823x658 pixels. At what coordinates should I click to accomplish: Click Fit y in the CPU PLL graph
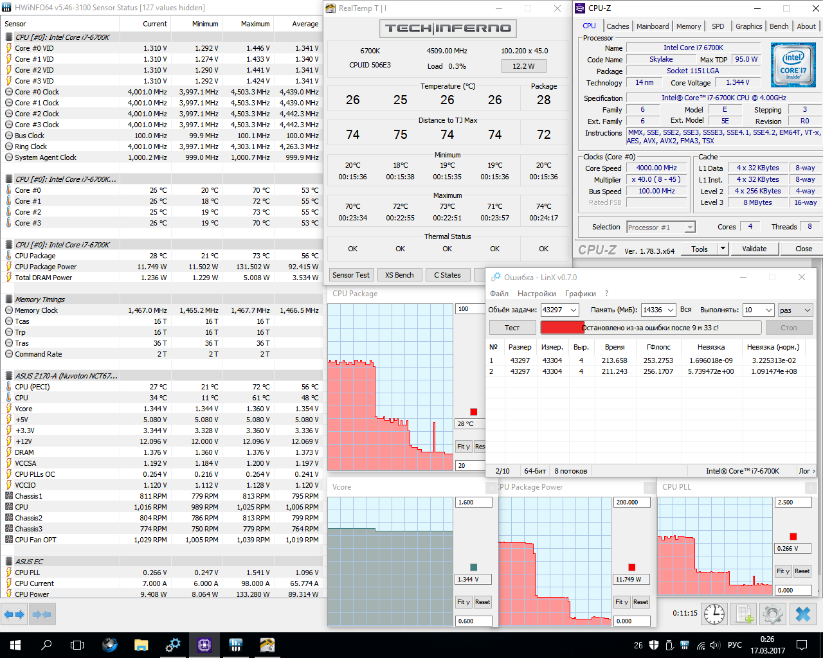pos(783,571)
